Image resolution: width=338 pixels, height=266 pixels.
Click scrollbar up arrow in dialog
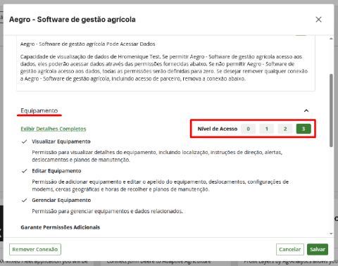pyautogui.click(x=331, y=39)
